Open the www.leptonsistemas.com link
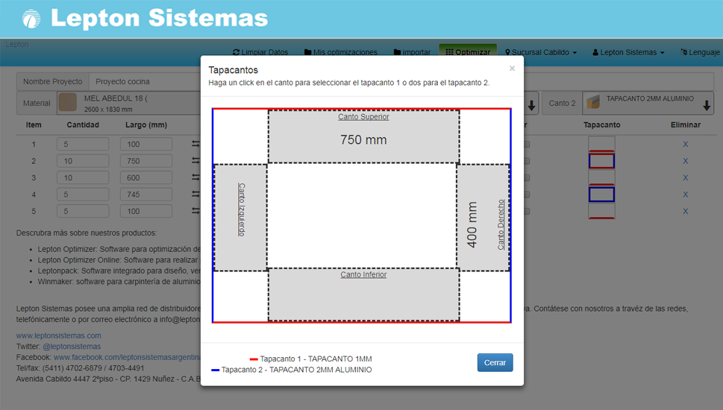Image resolution: width=723 pixels, height=410 pixels. click(58, 335)
